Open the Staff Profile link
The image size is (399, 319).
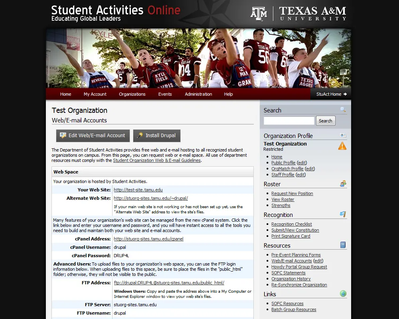[283, 175]
